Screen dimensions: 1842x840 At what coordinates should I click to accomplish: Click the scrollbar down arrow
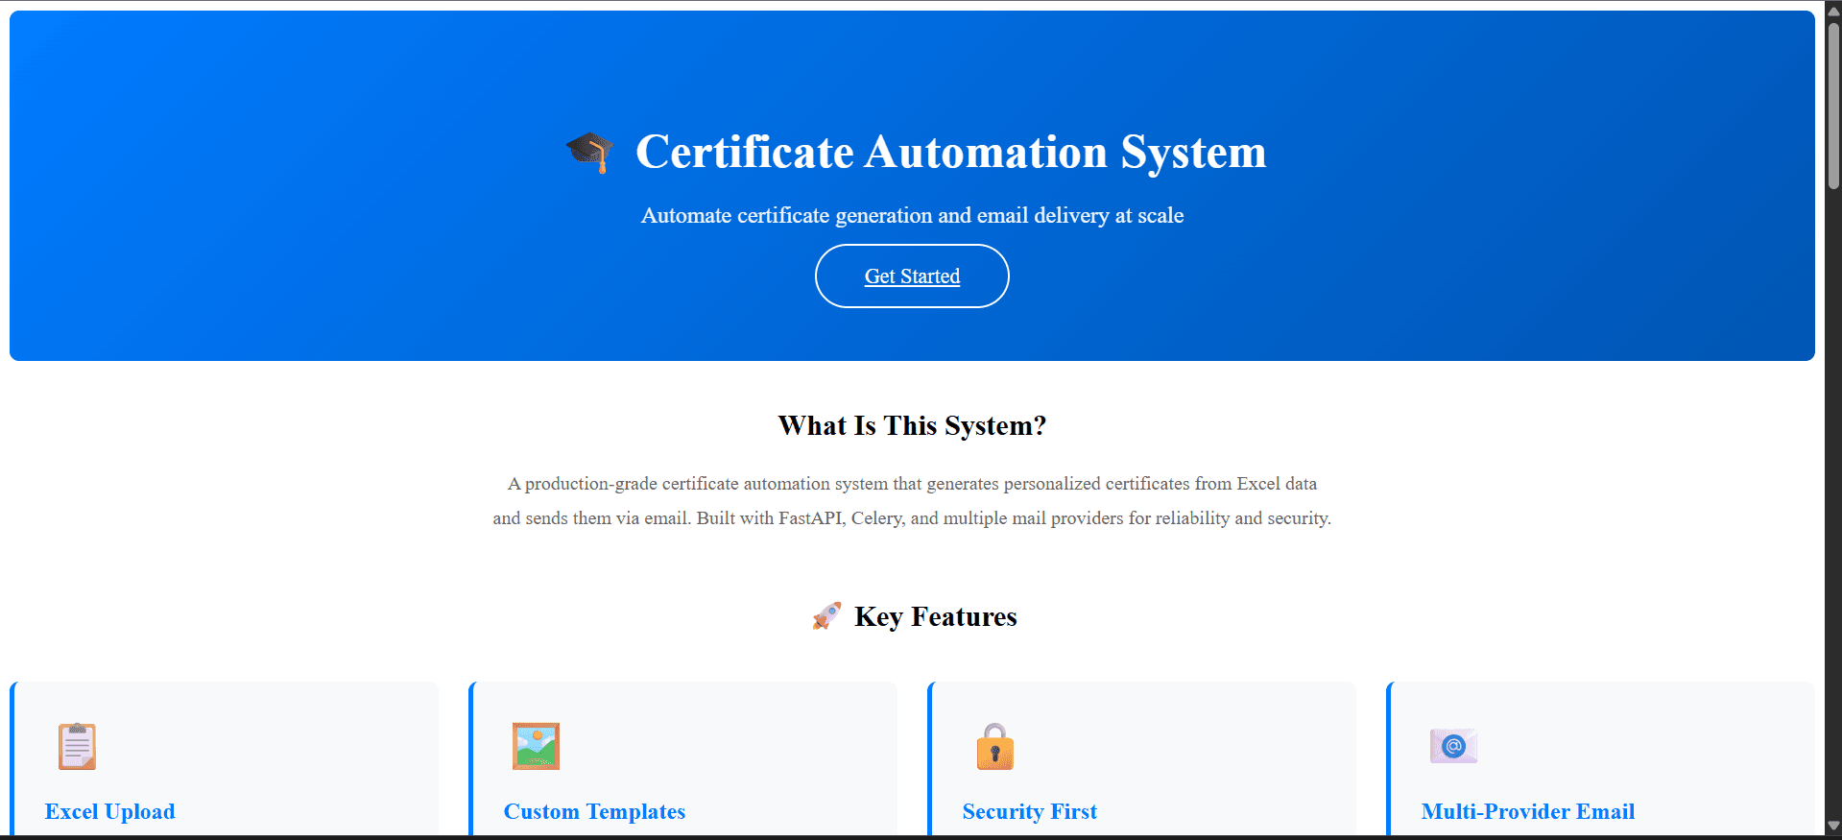pos(1833,826)
